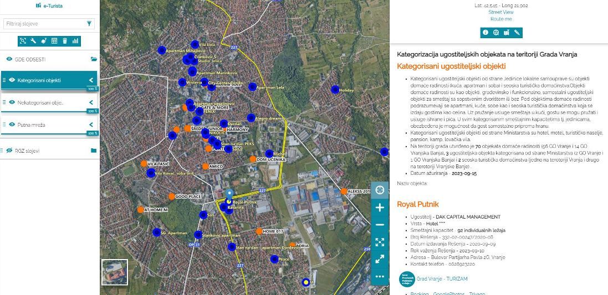Open the Street View link

pyautogui.click(x=500, y=12)
